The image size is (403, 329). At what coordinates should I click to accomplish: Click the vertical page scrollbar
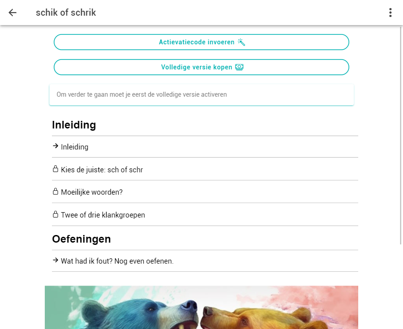[401, 134]
